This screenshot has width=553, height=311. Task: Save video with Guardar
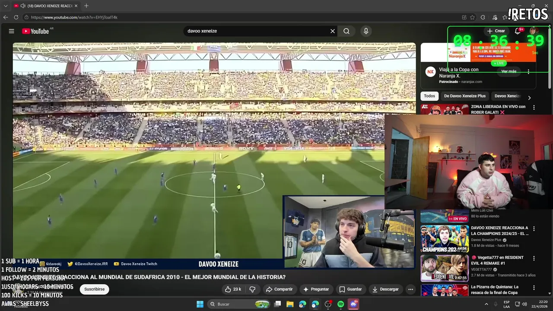(350, 289)
